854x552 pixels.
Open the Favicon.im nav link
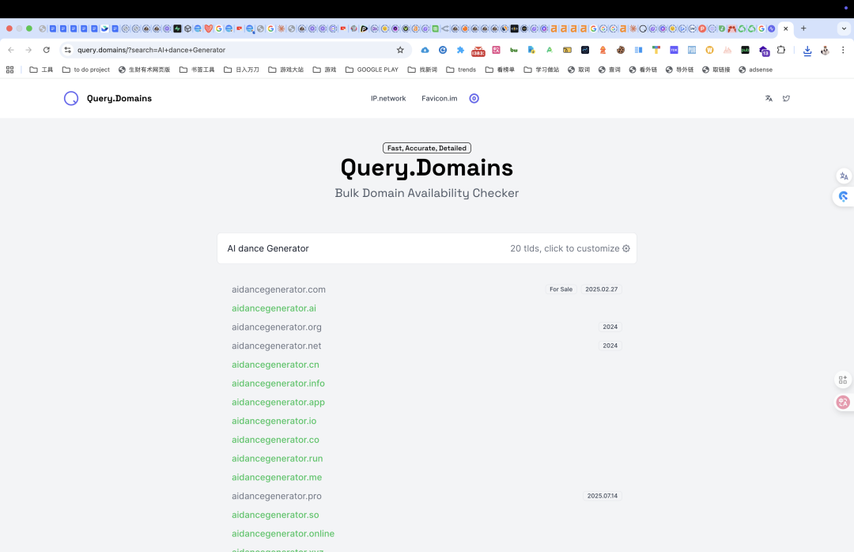click(440, 99)
